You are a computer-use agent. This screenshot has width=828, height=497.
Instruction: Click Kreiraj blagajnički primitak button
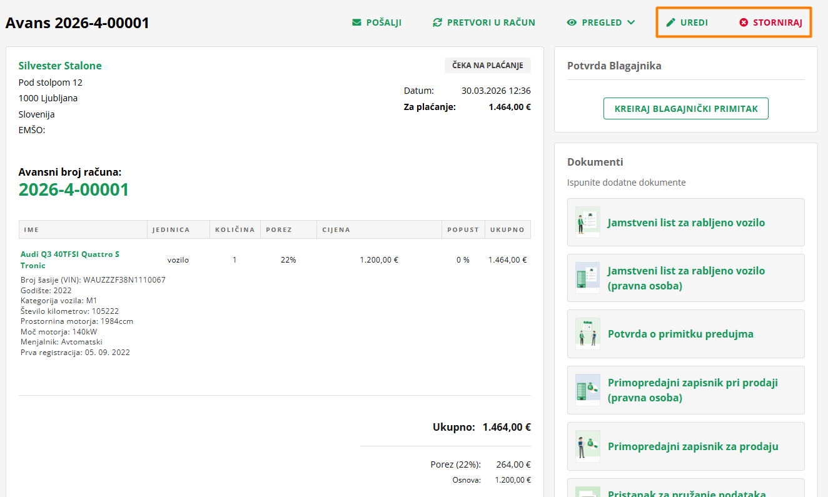pyautogui.click(x=686, y=109)
